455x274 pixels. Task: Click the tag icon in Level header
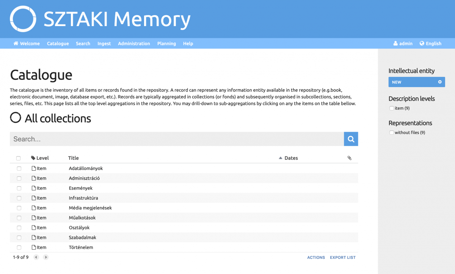tap(33, 158)
